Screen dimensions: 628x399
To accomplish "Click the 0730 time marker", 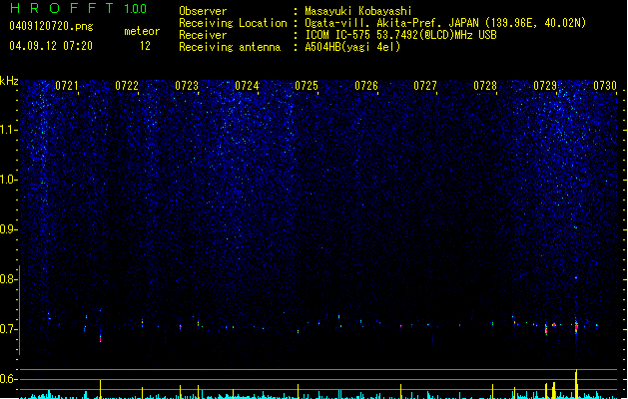I will coord(605,86).
